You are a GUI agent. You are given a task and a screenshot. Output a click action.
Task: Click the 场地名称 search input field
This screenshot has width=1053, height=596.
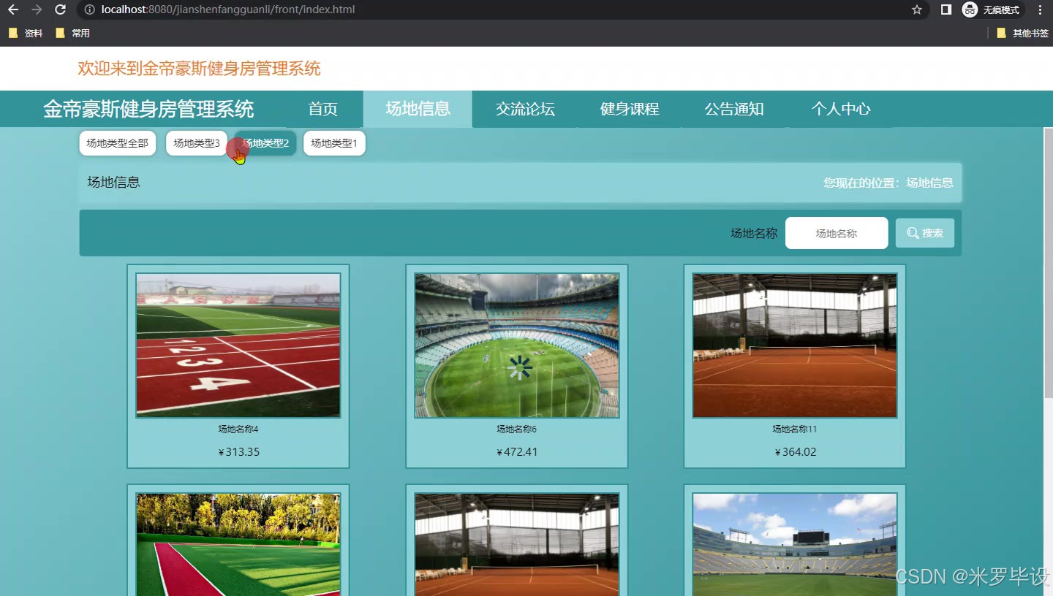pyautogui.click(x=837, y=233)
